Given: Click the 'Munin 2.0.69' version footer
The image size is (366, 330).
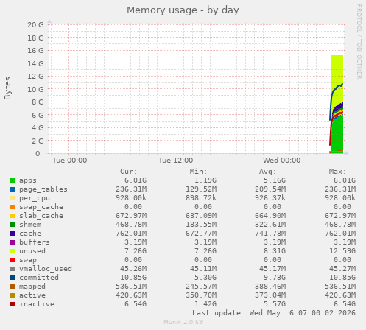Looking at the screenshot, I should pyautogui.click(x=183, y=322).
